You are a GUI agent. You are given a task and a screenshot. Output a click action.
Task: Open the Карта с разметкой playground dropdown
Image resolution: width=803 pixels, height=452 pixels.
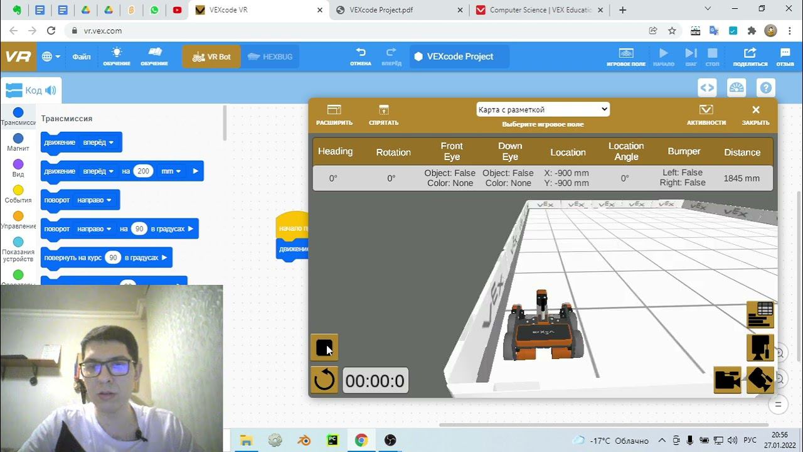(543, 109)
